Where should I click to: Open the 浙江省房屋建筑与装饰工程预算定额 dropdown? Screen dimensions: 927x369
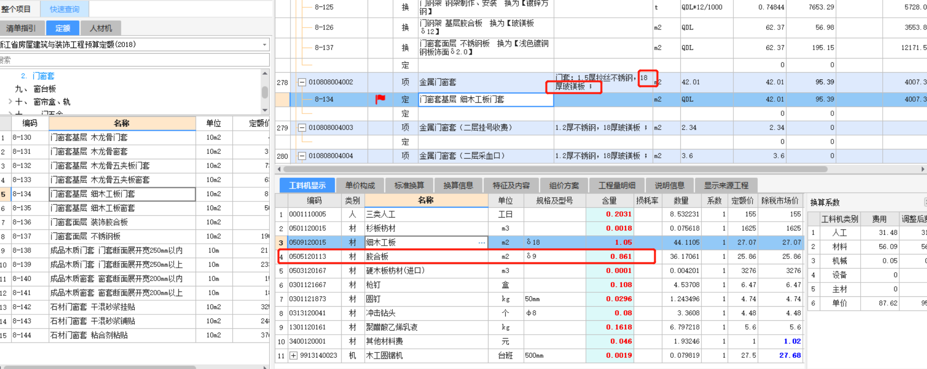[x=264, y=45]
